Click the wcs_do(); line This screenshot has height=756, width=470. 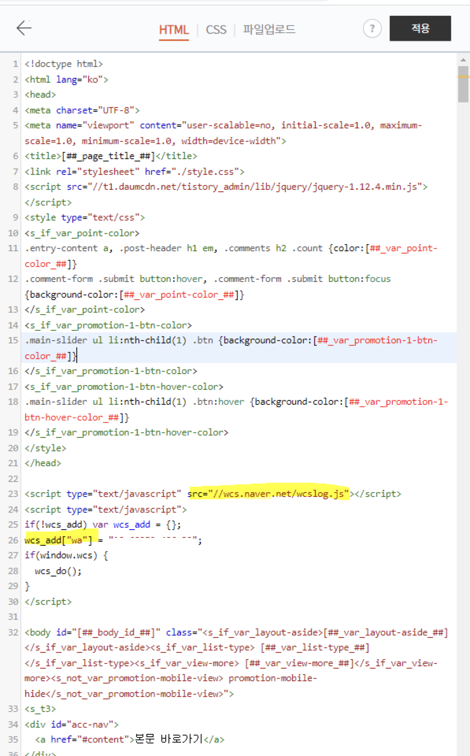coord(58,571)
